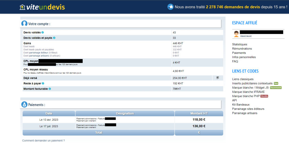Click the user avatar icon beside Votre compte
289x144 pixels.
point(24,24)
